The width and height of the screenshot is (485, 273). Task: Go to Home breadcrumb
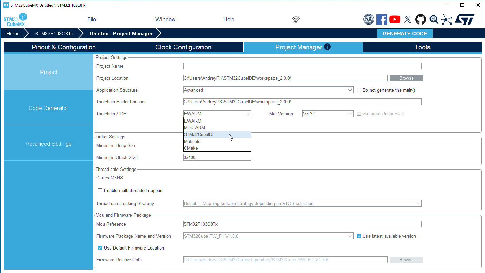pos(13,34)
